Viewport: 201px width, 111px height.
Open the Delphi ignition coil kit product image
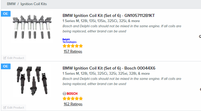[32, 27]
